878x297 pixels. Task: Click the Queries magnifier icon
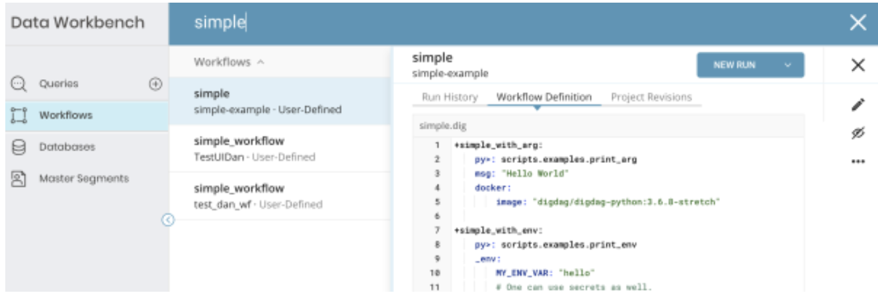19,84
